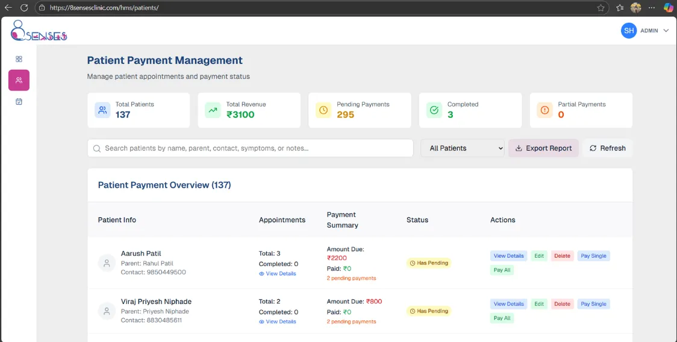Focus the patient search input field
The image size is (677, 342).
coord(253,148)
